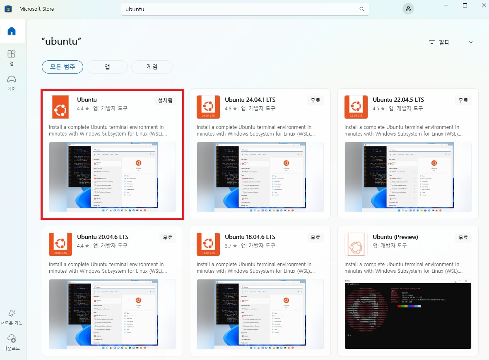Click the "Ubuntu 24.04.1 LTS" title text

coord(250,100)
